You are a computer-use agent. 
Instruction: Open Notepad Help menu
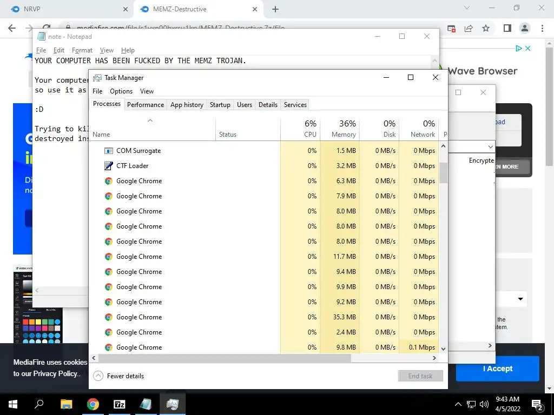(128, 50)
